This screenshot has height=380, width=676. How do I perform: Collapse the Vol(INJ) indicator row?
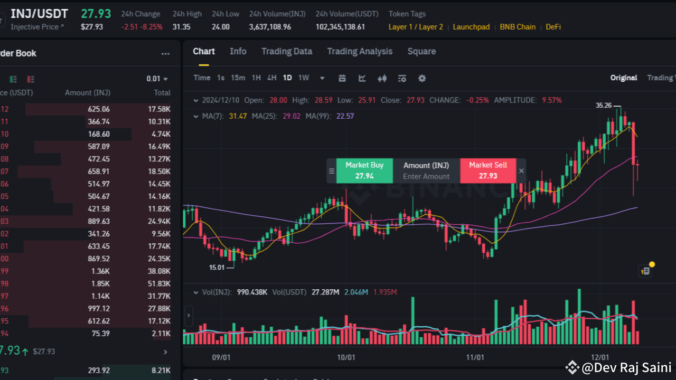(x=195, y=292)
